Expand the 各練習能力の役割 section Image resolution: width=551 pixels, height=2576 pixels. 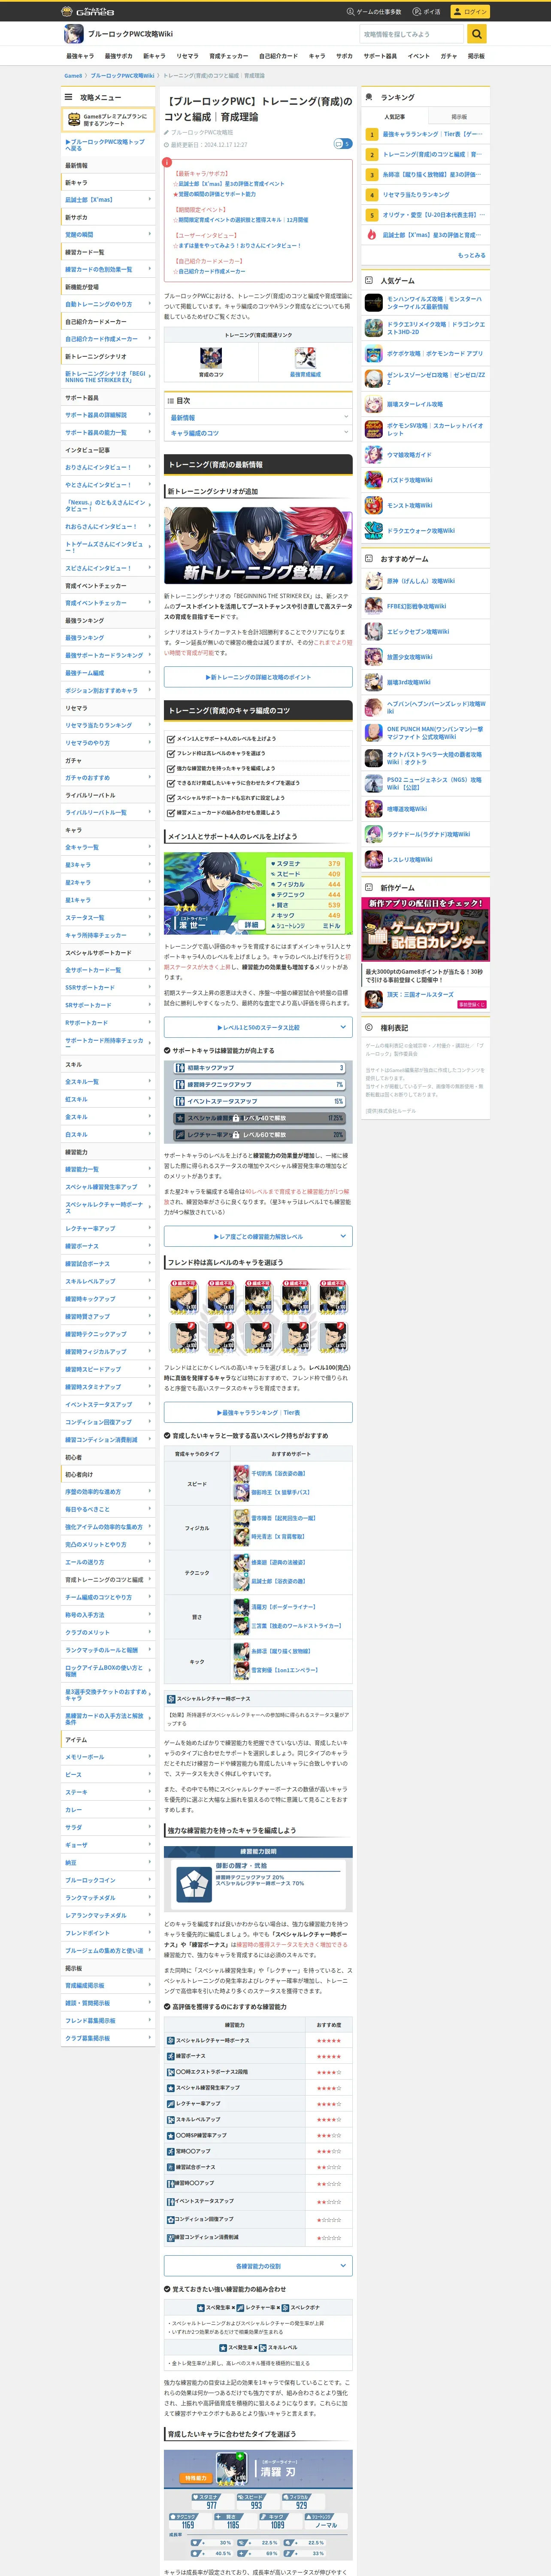click(258, 2266)
